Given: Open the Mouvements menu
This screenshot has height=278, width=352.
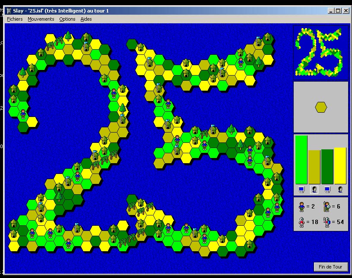Looking at the screenshot, I should coord(41,19).
